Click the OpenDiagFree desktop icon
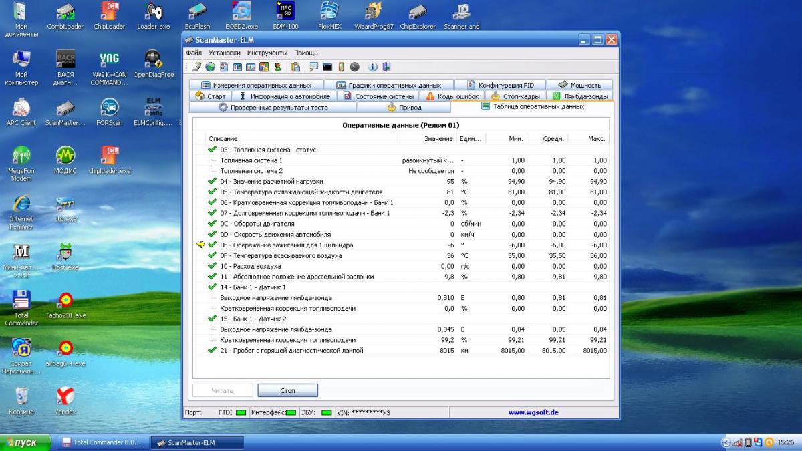802x451 pixels. point(153,65)
